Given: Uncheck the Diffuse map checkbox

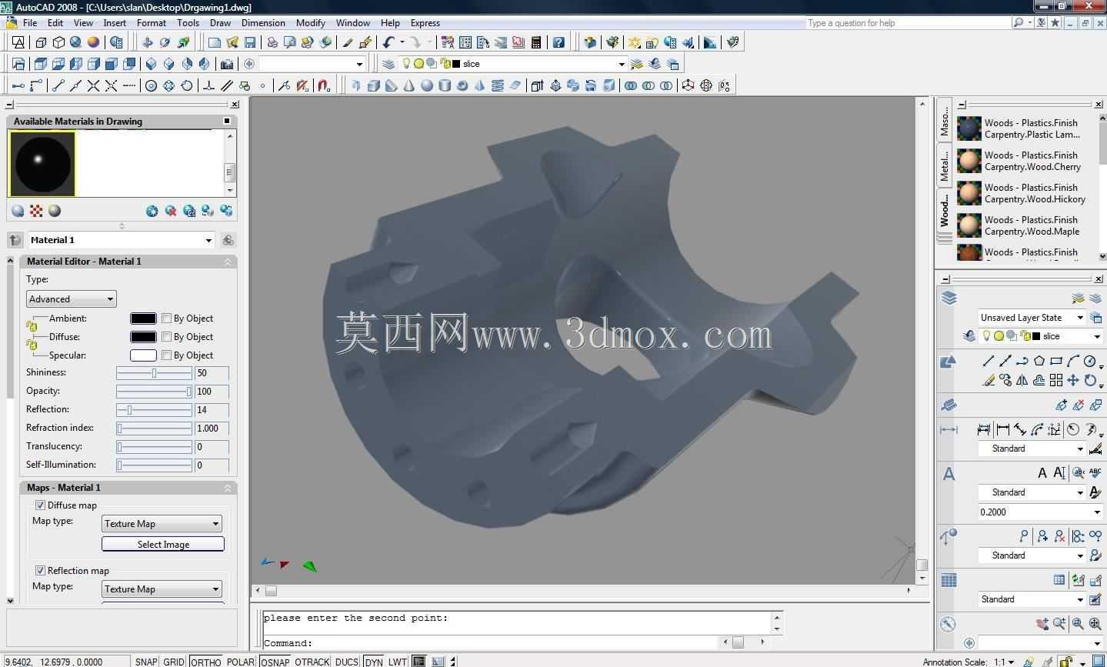Looking at the screenshot, I should [40, 505].
